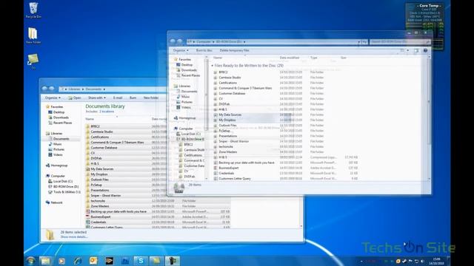This screenshot has height=266, width=474.
Task: Select Recent Places in Documents window sidebar
Action: (x=60, y=123)
